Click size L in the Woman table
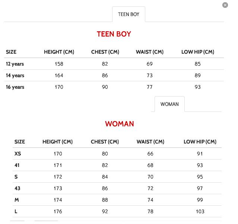The height and width of the screenshot is (224, 238). (16, 212)
